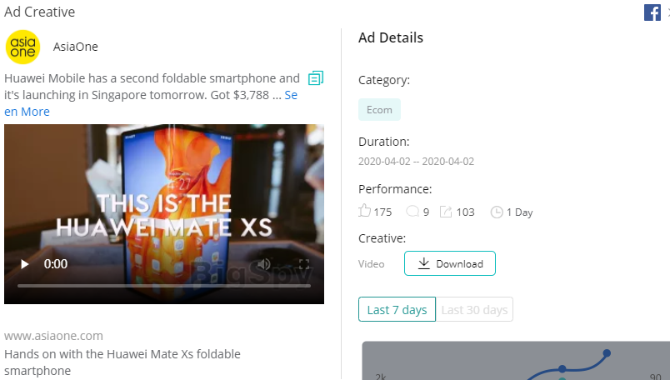Expand ad text via Seen More link
Image resolution: width=670 pixels, height=380 pixels.
(27, 112)
